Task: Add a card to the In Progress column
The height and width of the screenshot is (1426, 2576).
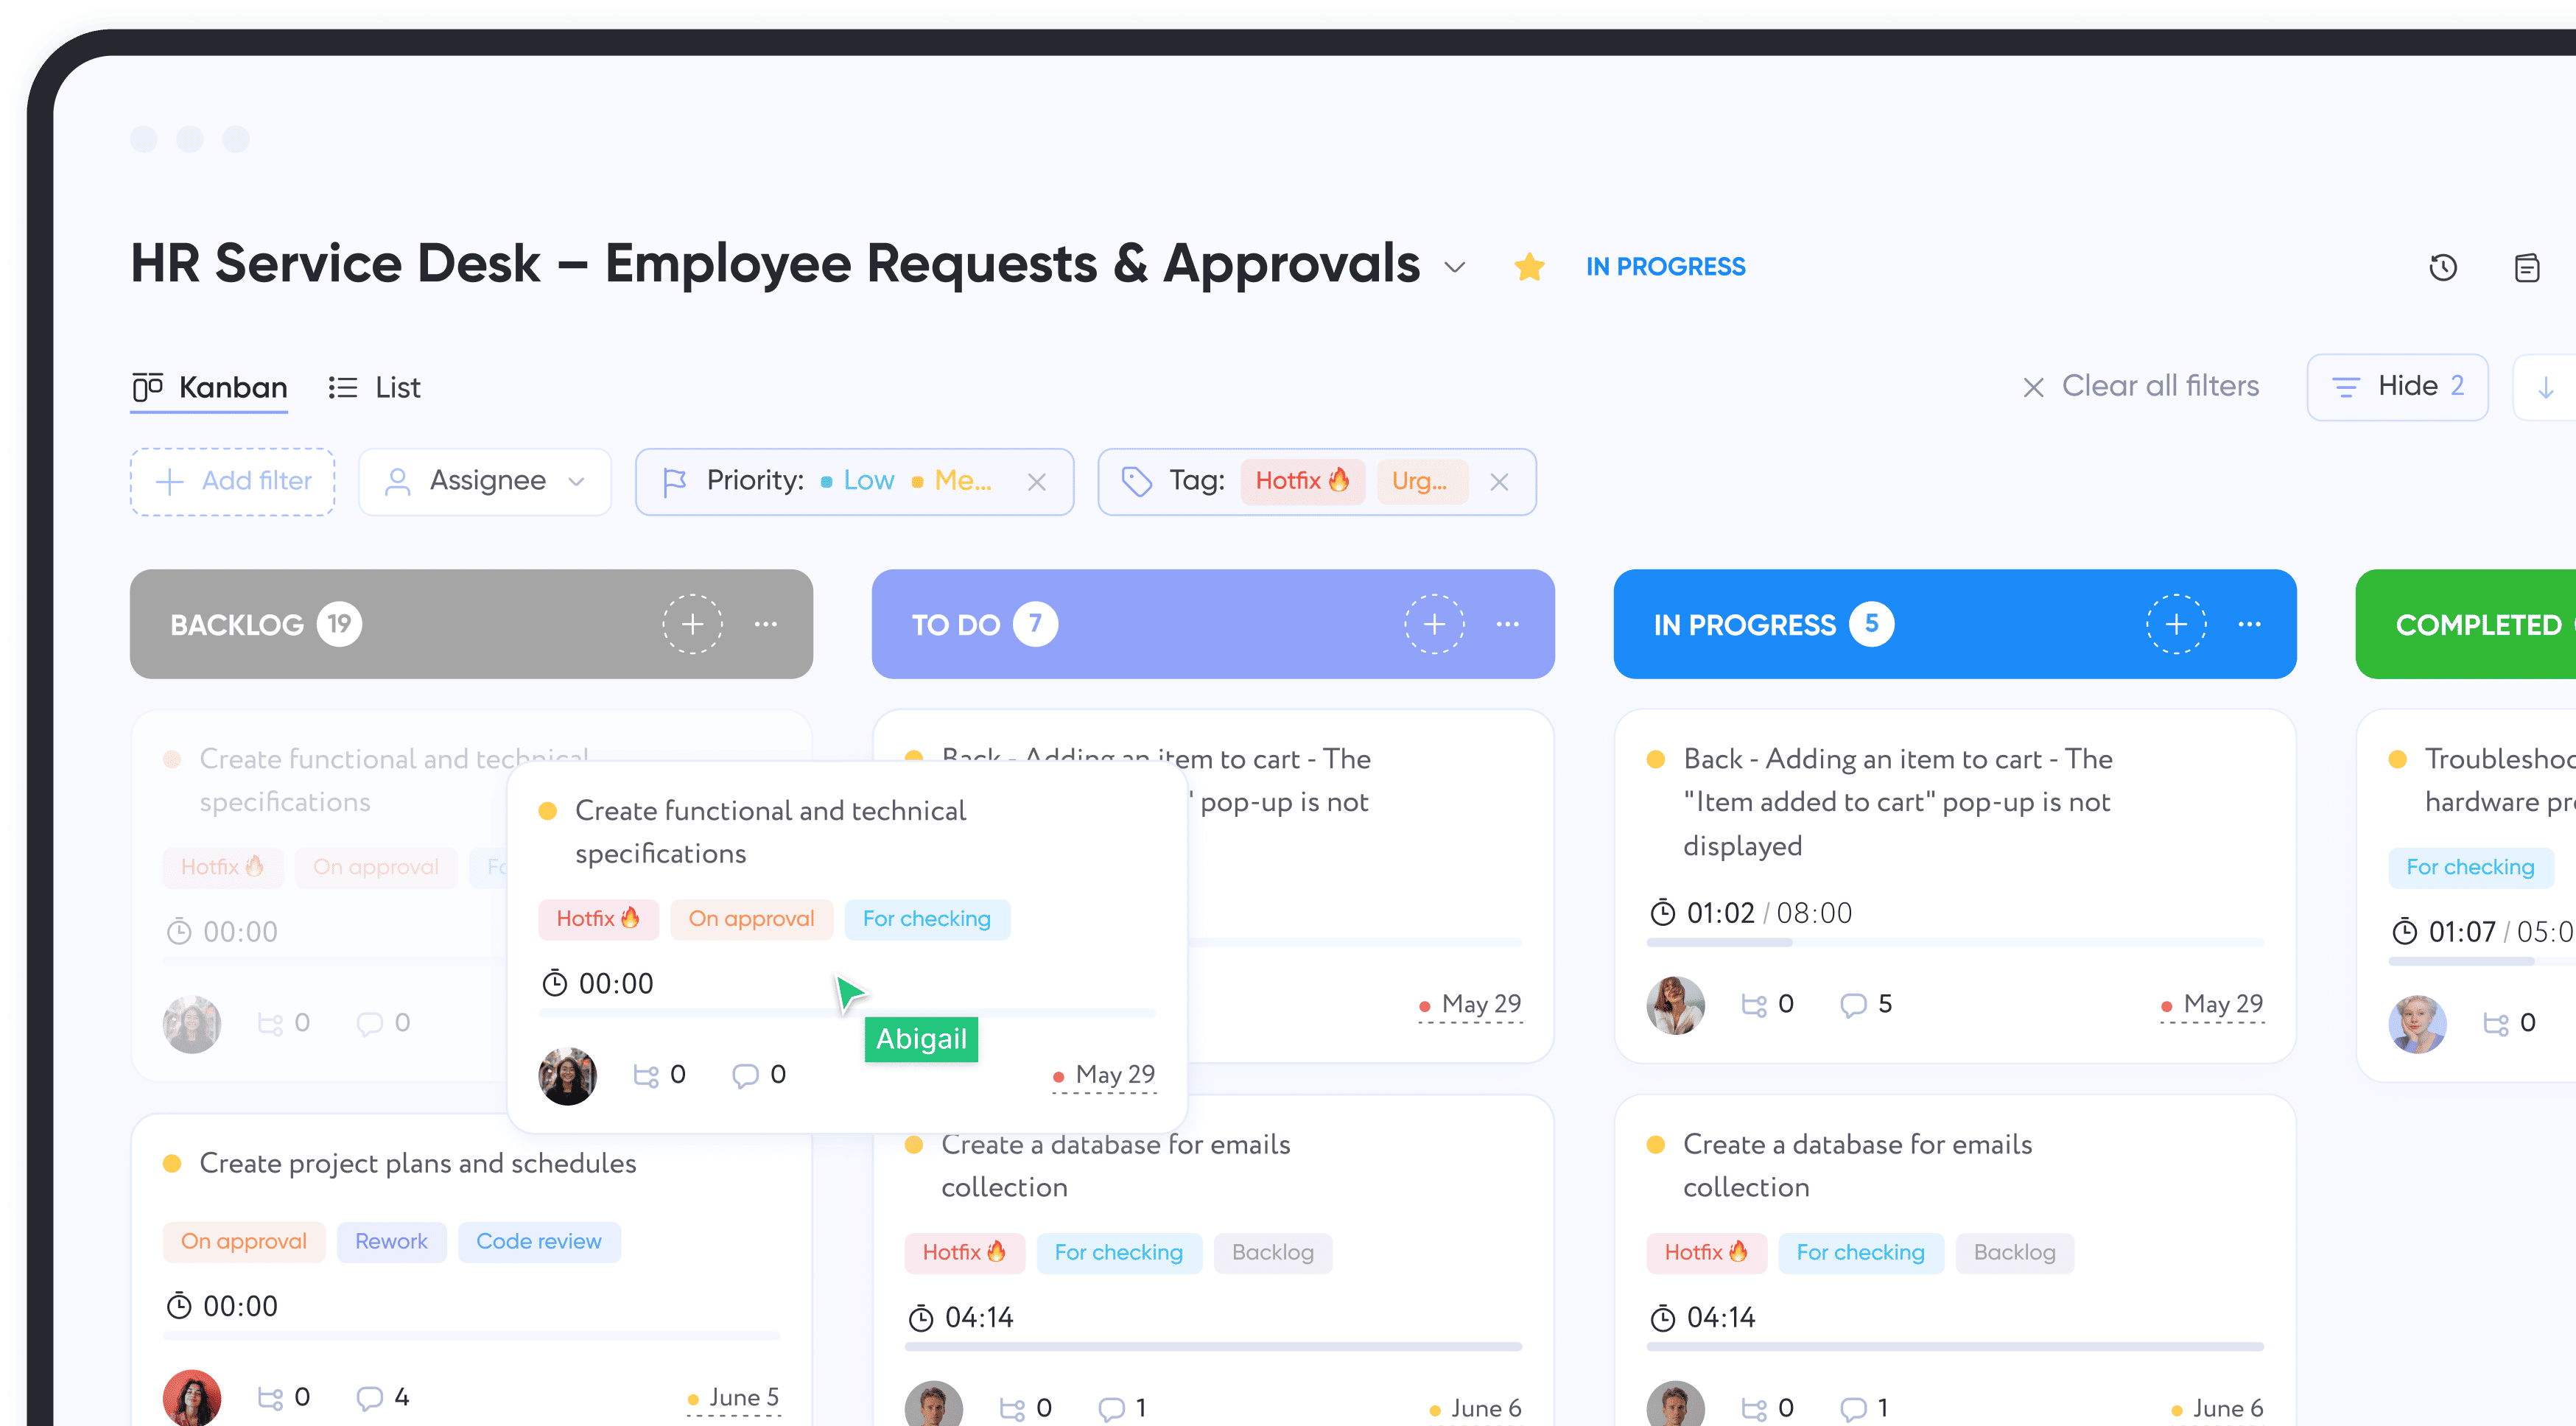Action: 2177,624
